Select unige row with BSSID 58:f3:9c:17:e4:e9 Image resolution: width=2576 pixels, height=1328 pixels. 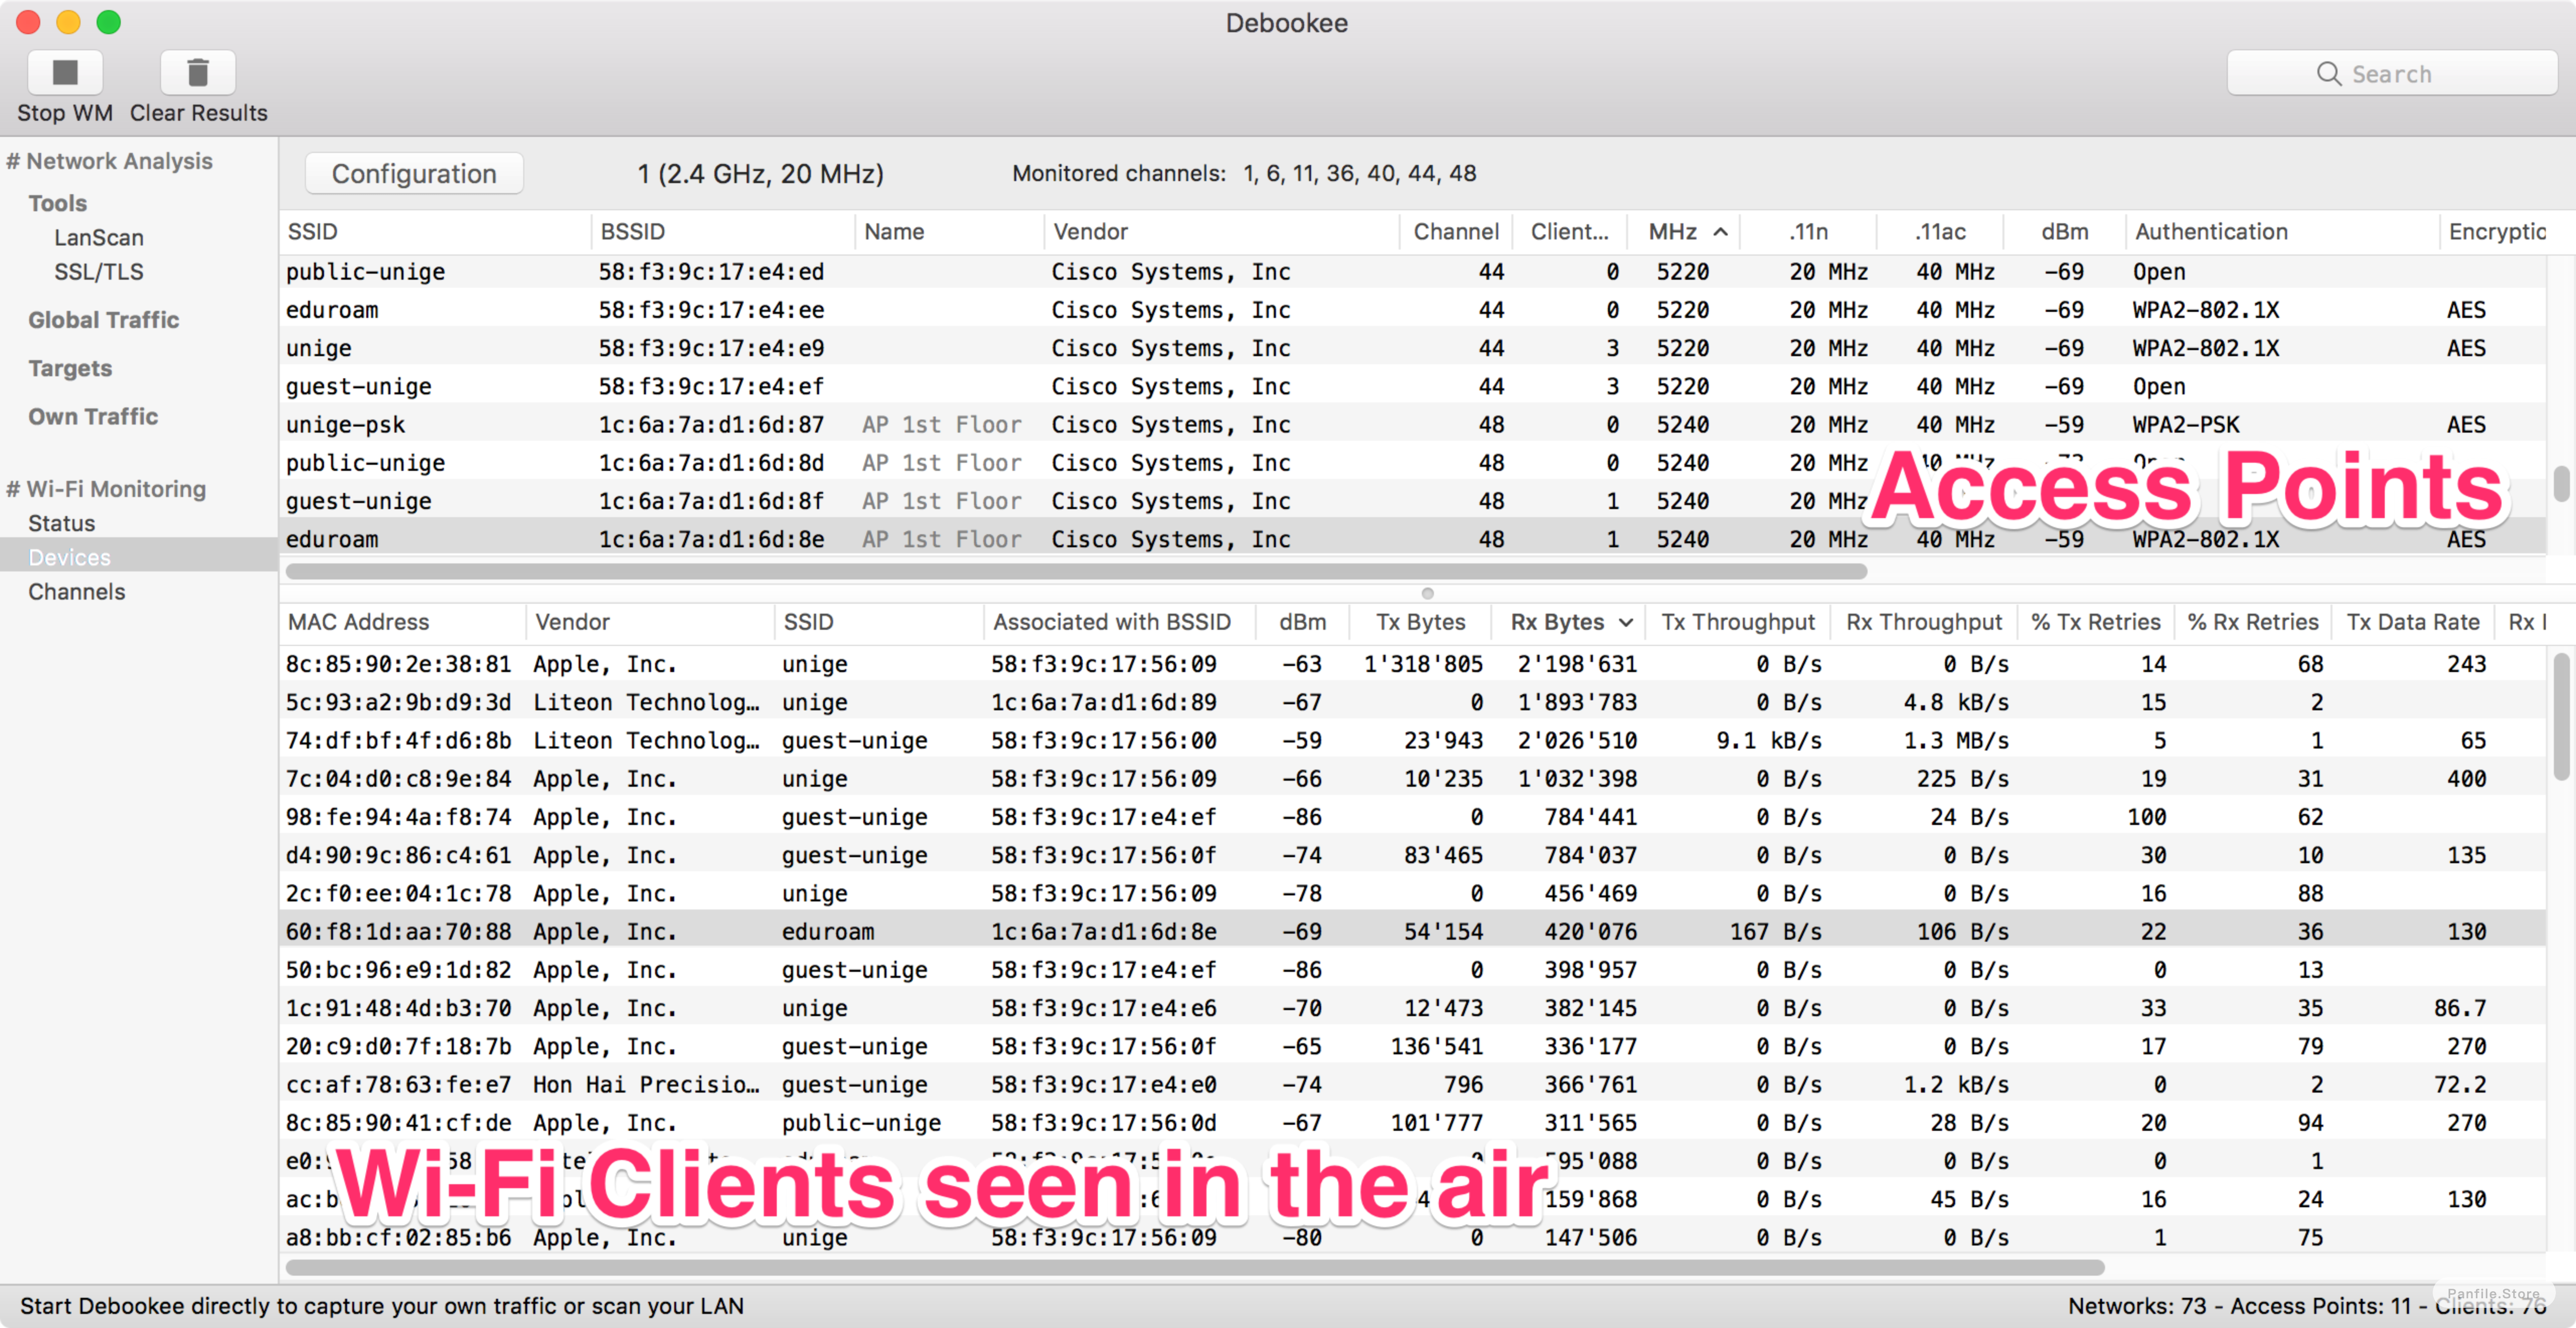coord(1412,348)
